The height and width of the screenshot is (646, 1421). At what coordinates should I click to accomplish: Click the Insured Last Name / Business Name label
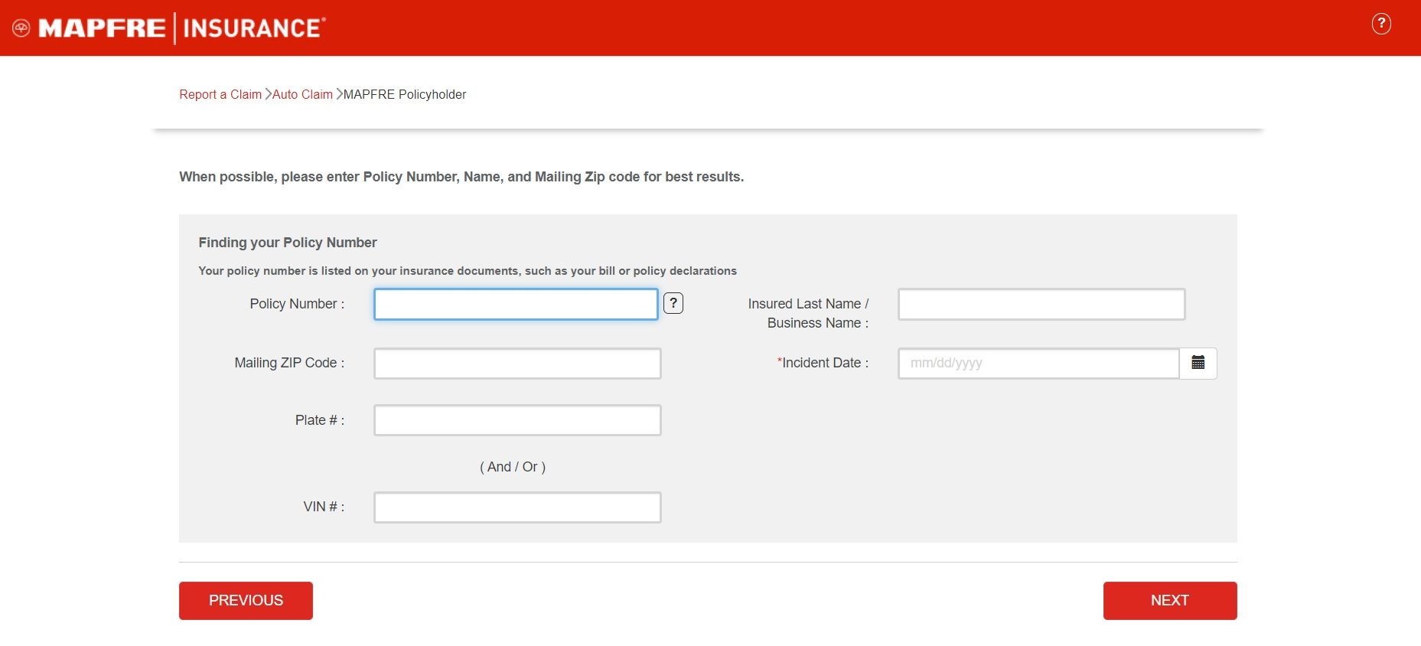pos(808,313)
